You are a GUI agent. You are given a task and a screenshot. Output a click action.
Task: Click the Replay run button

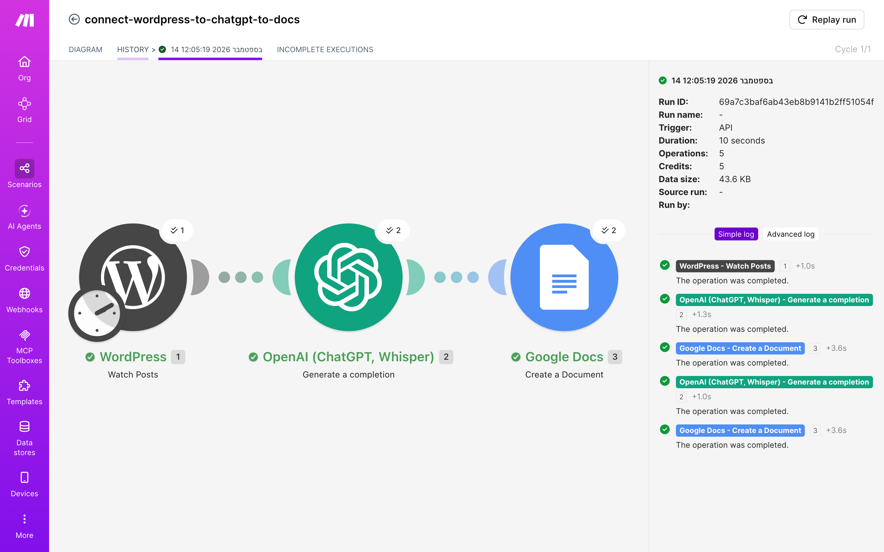(x=827, y=20)
